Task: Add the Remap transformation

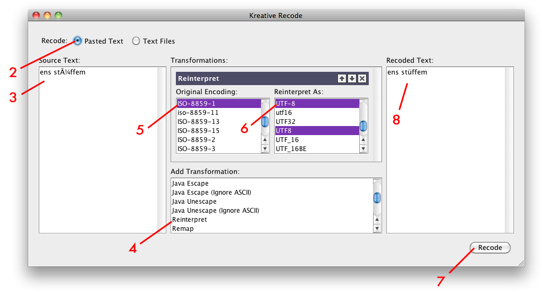Action: [272, 228]
